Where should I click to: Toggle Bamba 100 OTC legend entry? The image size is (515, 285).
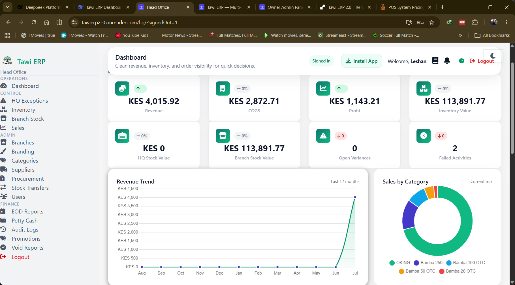(x=466, y=263)
